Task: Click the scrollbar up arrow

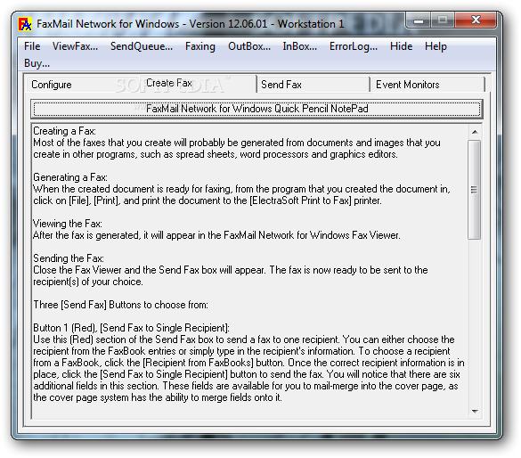Action: click(475, 132)
